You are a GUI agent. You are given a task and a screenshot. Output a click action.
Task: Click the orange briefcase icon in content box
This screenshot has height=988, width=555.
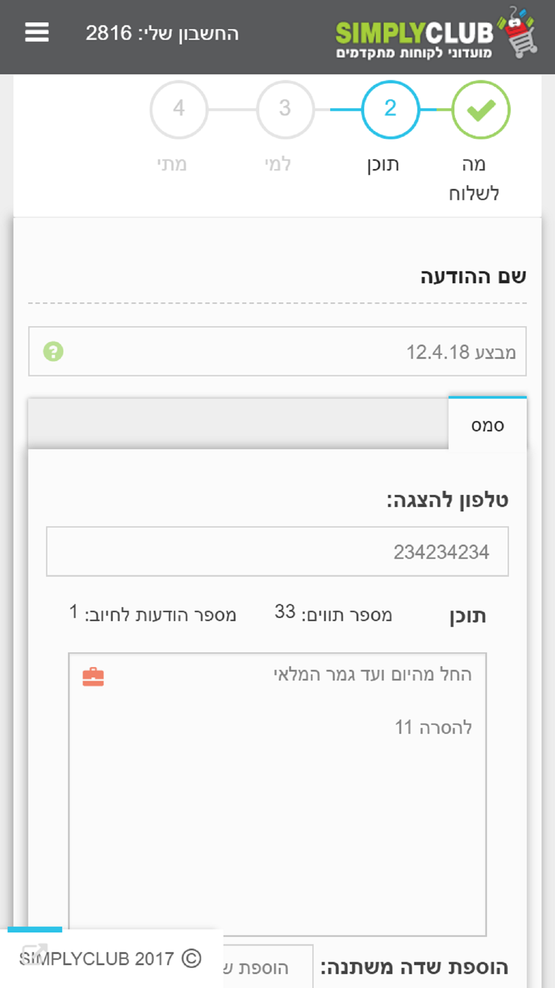pos(93,677)
